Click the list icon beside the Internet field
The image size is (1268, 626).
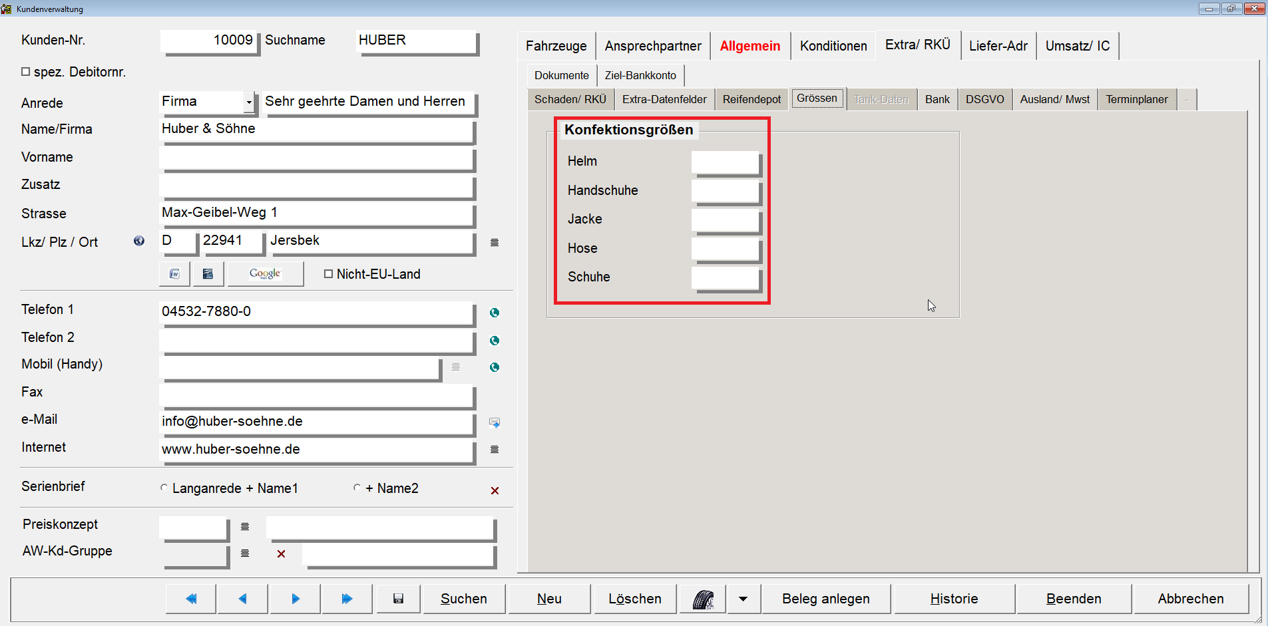[495, 450]
